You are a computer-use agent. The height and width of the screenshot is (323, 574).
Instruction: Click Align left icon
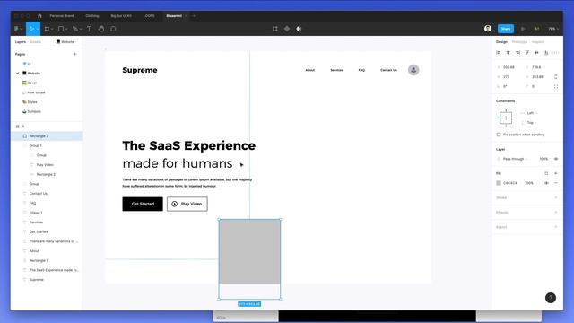[499, 53]
